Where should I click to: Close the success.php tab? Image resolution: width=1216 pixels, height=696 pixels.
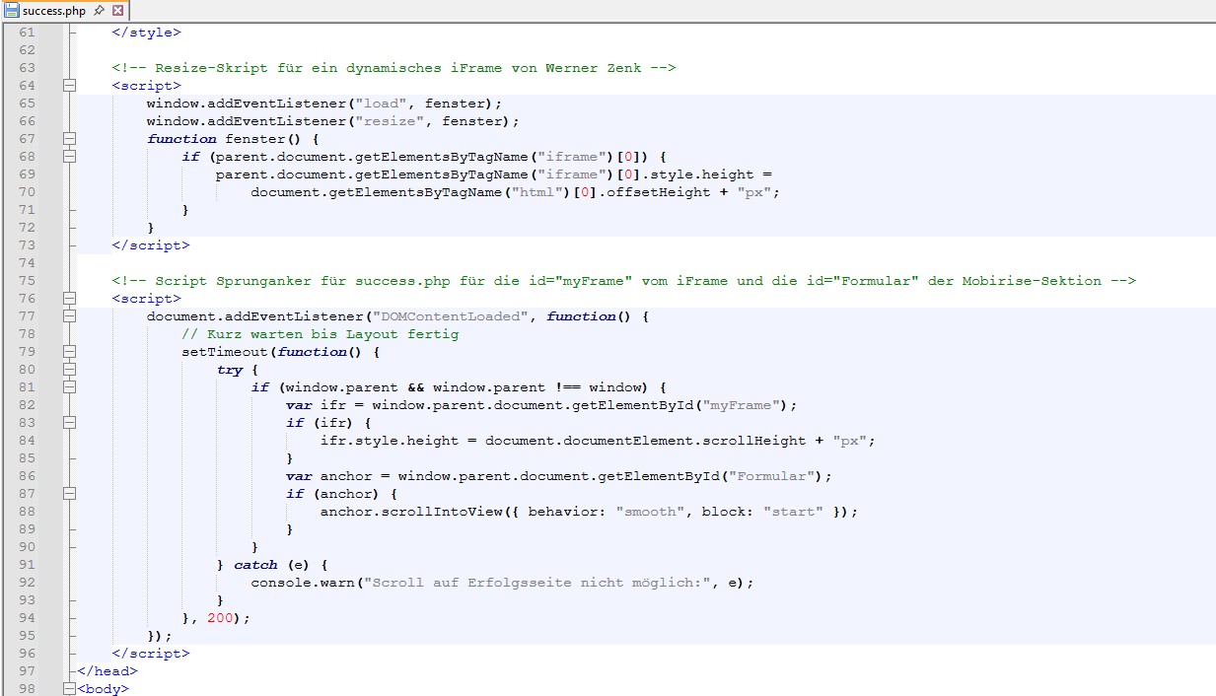(x=118, y=11)
